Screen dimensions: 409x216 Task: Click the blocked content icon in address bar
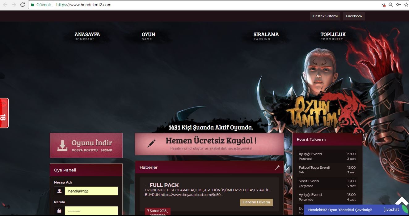383,5
